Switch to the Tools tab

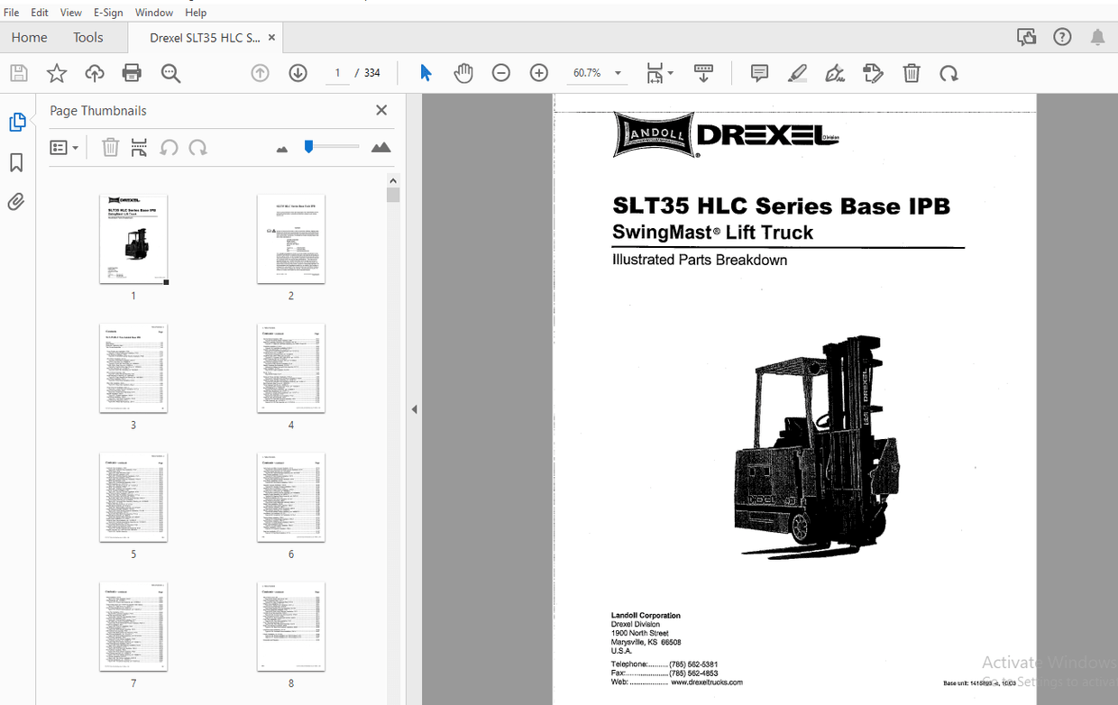pos(87,37)
